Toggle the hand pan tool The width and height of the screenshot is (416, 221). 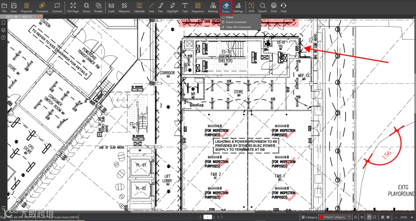click(x=369, y=217)
